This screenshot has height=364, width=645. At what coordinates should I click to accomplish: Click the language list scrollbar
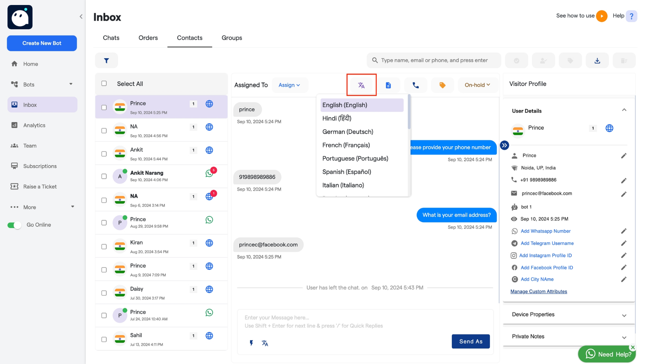(409, 112)
